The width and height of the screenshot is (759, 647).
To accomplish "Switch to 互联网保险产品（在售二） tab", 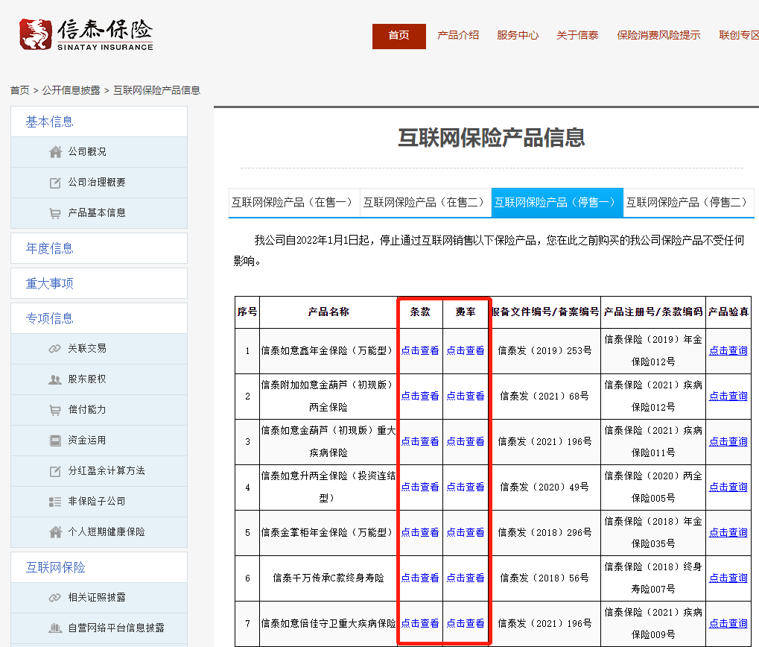I will coord(425,203).
